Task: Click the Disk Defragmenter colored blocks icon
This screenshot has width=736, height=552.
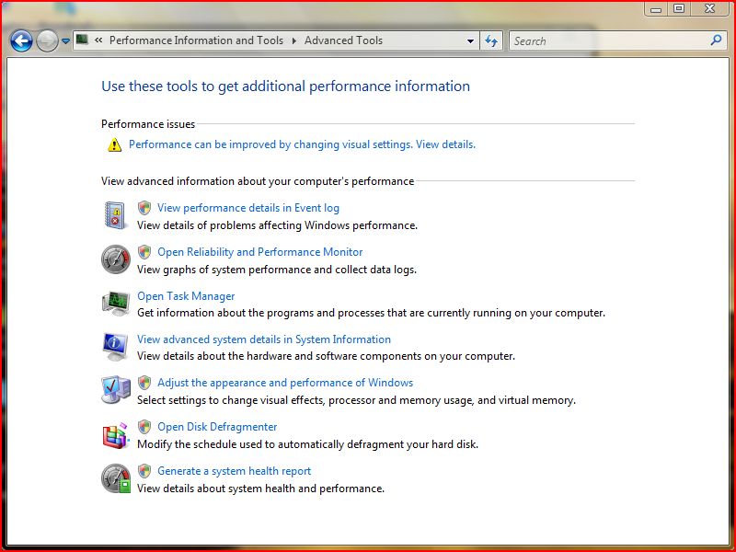Action: [x=116, y=435]
